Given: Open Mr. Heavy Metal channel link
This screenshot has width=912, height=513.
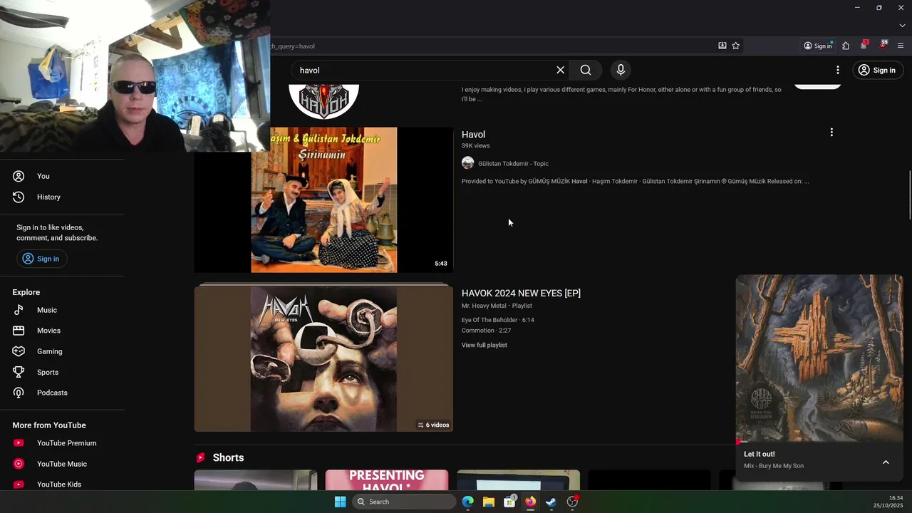Looking at the screenshot, I should pyautogui.click(x=484, y=306).
